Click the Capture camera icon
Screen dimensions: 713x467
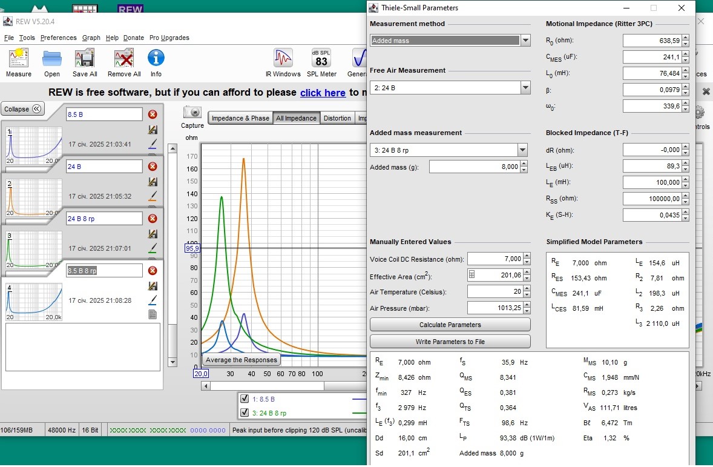coord(192,113)
